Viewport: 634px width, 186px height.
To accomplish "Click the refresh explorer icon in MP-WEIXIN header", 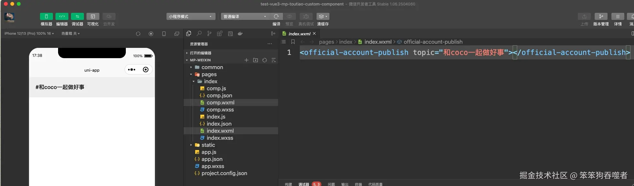I will click(x=265, y=60).
